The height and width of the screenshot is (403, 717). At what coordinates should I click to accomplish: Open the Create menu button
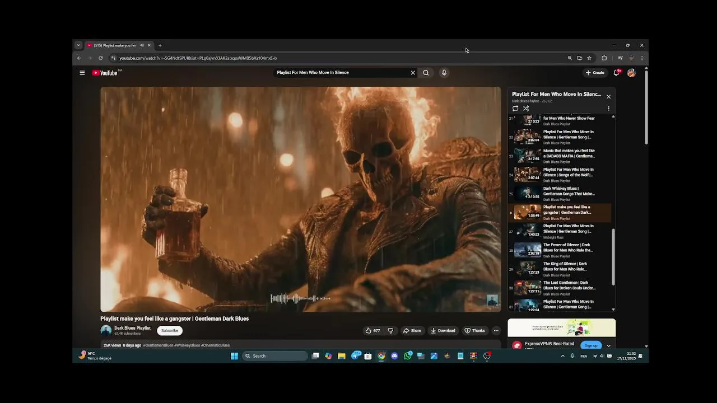point(595,73)
